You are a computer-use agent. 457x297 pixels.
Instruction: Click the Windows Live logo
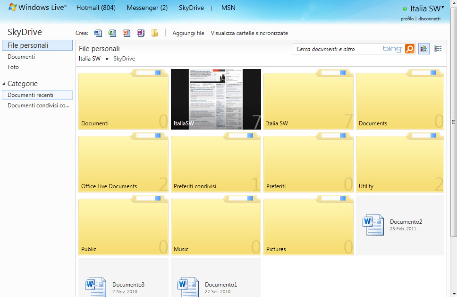37,8
